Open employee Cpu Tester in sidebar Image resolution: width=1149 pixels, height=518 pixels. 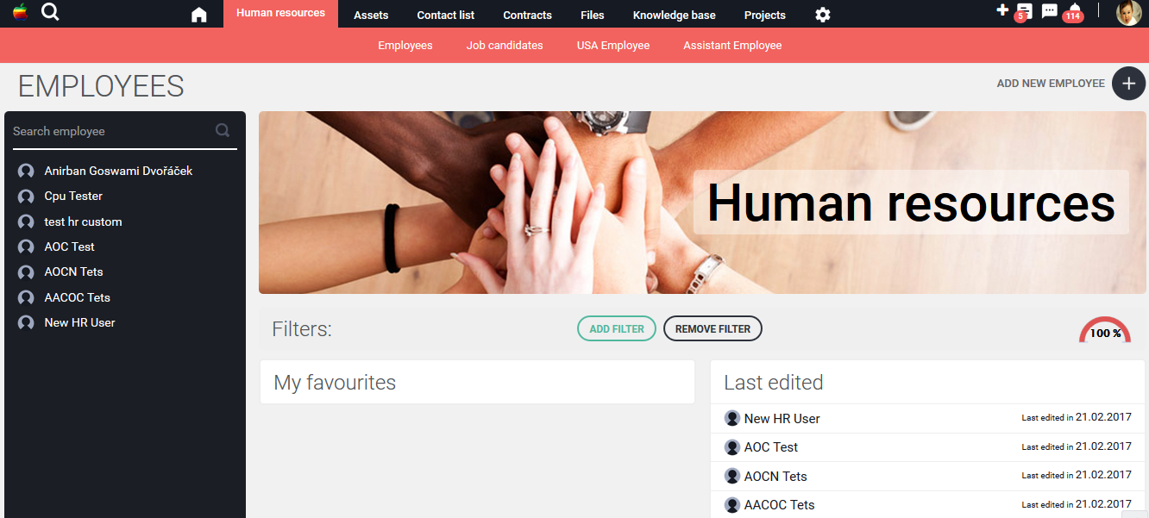[x=73, y=196]
